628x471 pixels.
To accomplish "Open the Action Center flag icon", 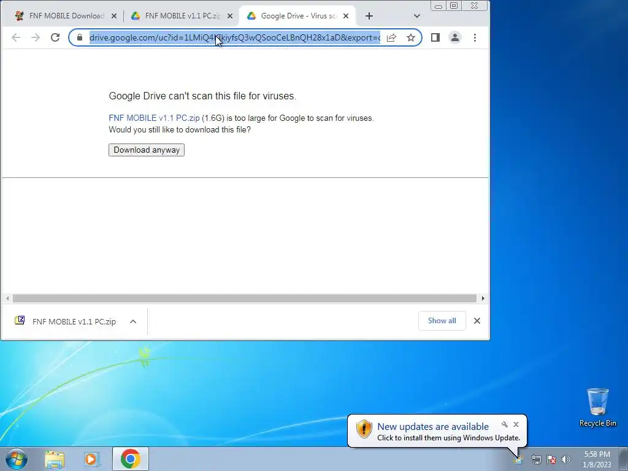I will [551, 460].
